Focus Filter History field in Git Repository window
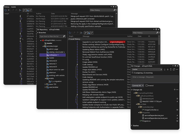 144,33
